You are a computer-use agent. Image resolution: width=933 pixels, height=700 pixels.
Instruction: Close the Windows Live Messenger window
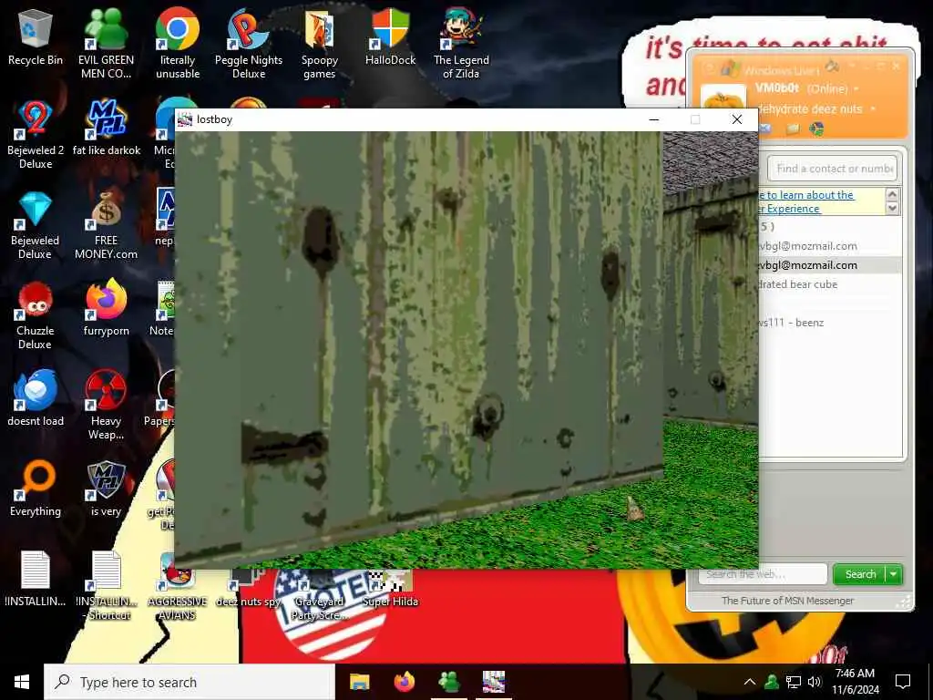click(x=897, y=66)
